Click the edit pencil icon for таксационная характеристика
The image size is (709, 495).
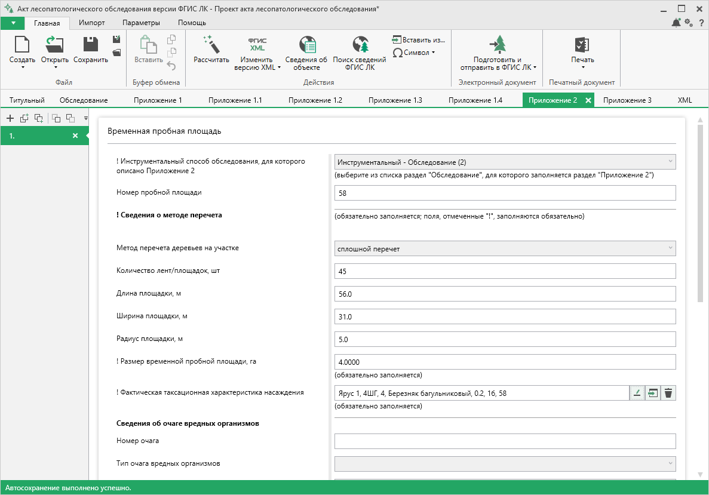click(x=637, y=393)
